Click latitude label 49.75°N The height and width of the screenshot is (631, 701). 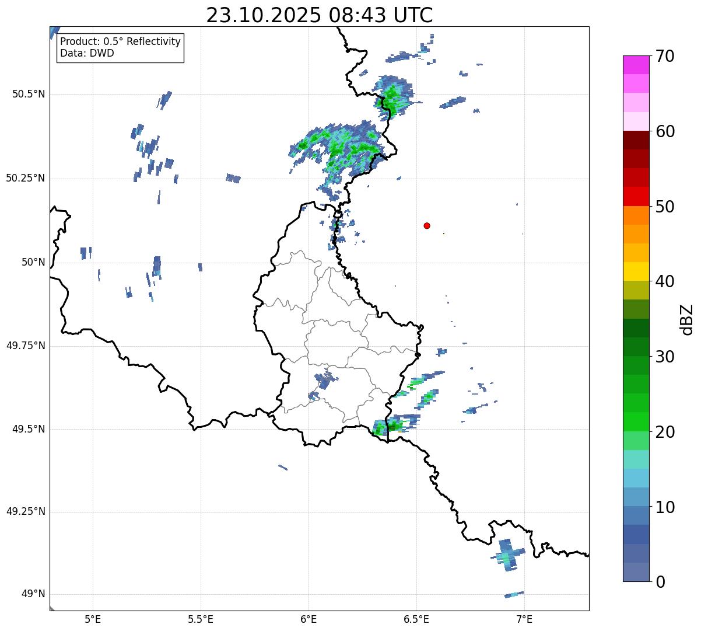click(x=26, y=346)
